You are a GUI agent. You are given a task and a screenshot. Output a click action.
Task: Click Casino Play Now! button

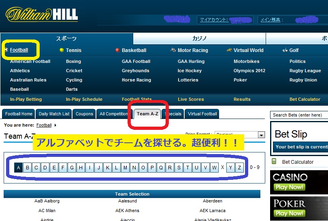[x=289, y=187]
